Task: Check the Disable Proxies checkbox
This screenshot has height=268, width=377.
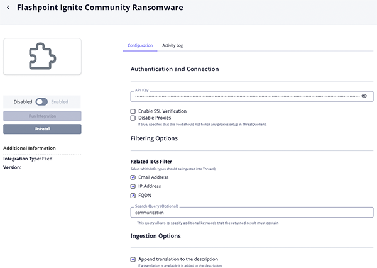Action: 133,118
